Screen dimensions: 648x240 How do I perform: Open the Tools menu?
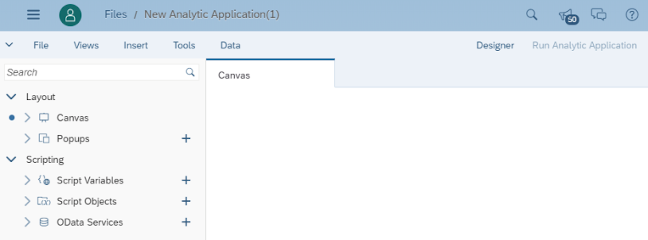click(184, 46)
